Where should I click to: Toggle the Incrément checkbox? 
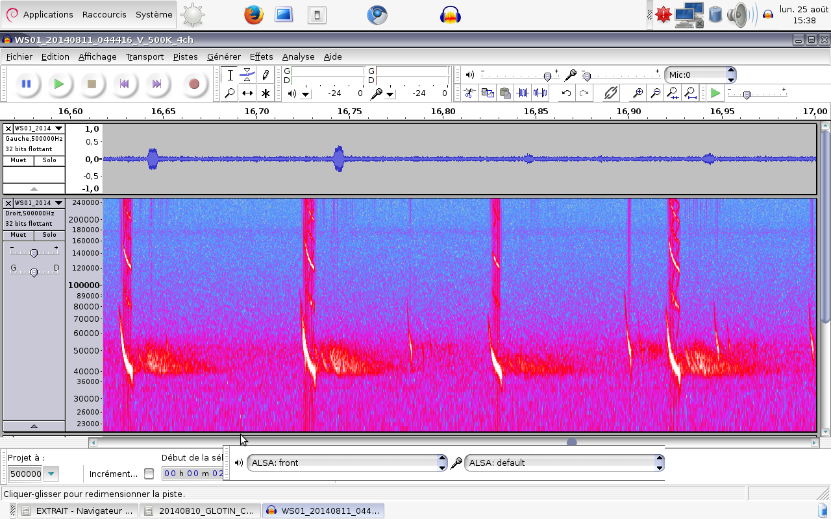149,474
